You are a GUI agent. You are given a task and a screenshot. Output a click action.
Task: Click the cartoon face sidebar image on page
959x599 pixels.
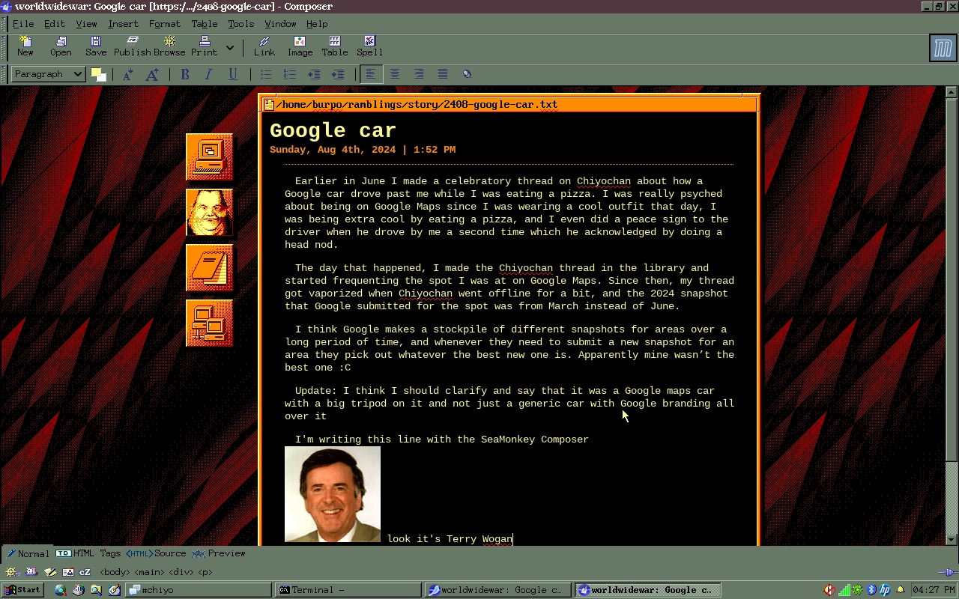point(209,213)
